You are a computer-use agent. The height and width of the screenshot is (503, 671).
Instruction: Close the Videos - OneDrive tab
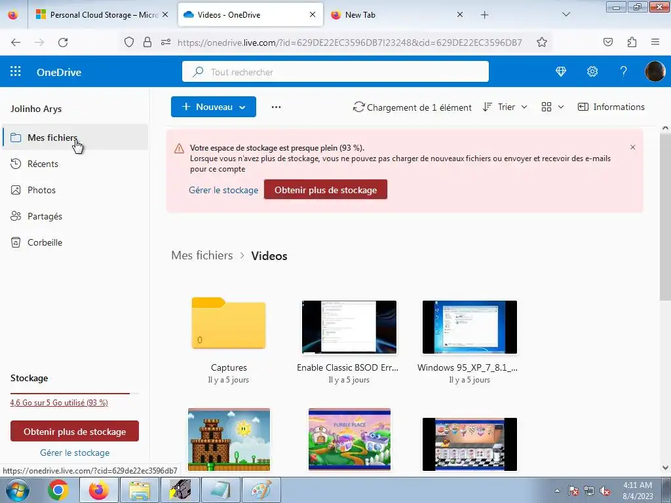coord(313,14)
